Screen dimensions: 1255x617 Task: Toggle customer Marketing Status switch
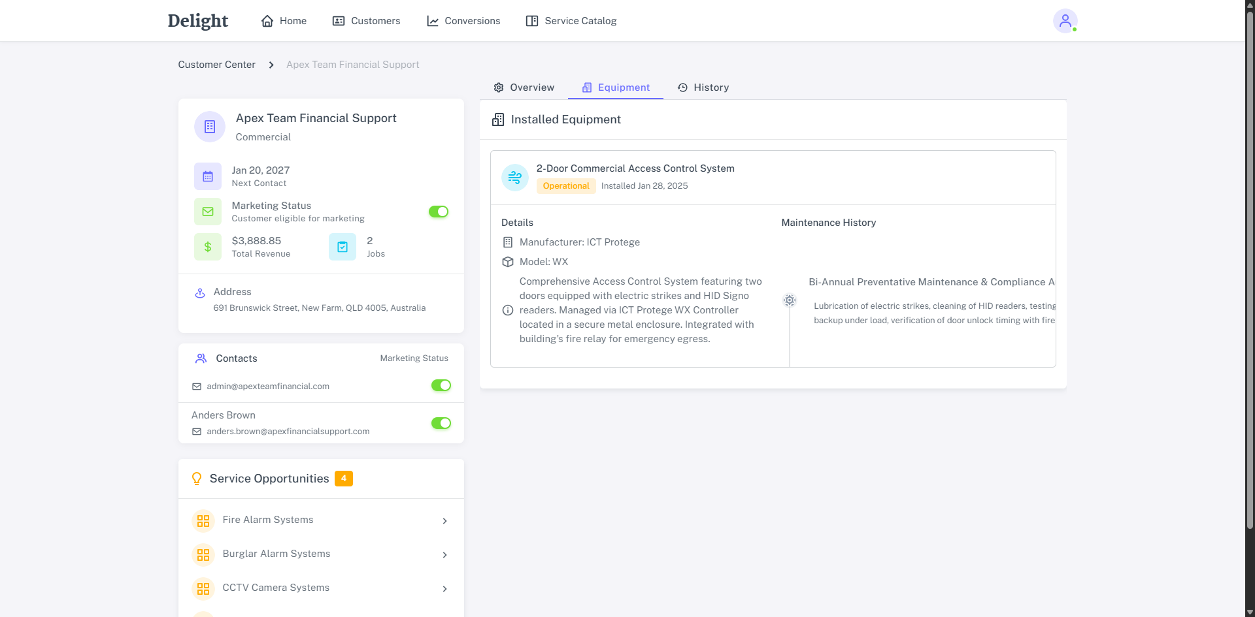[x=439, y=212]
